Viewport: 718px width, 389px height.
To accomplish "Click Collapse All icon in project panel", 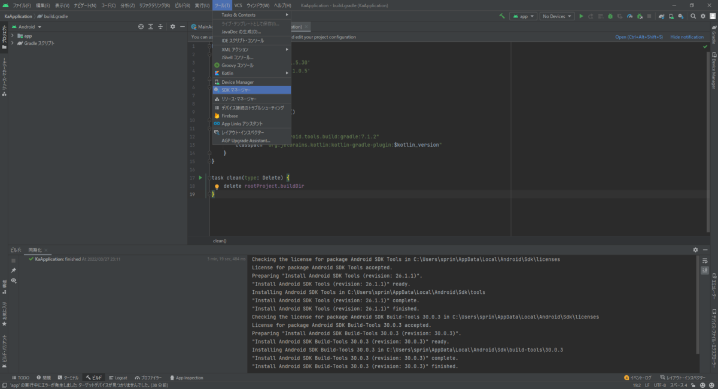I will click(x=162, y=27).
